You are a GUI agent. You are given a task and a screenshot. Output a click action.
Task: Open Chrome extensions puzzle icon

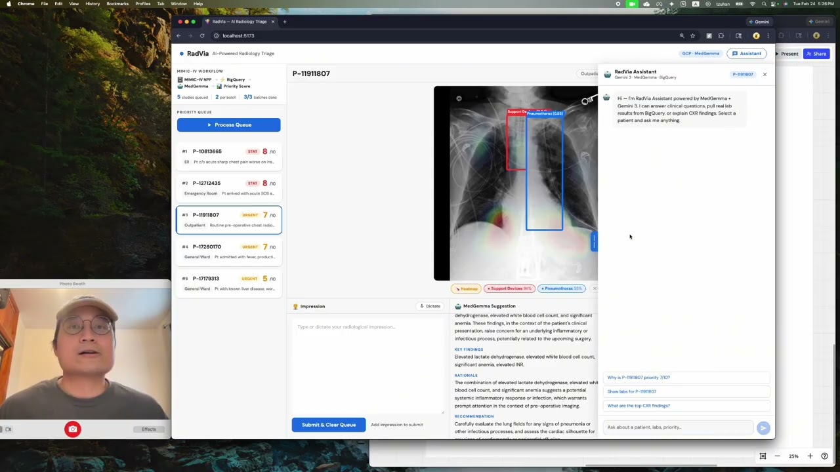pos(721,35)
